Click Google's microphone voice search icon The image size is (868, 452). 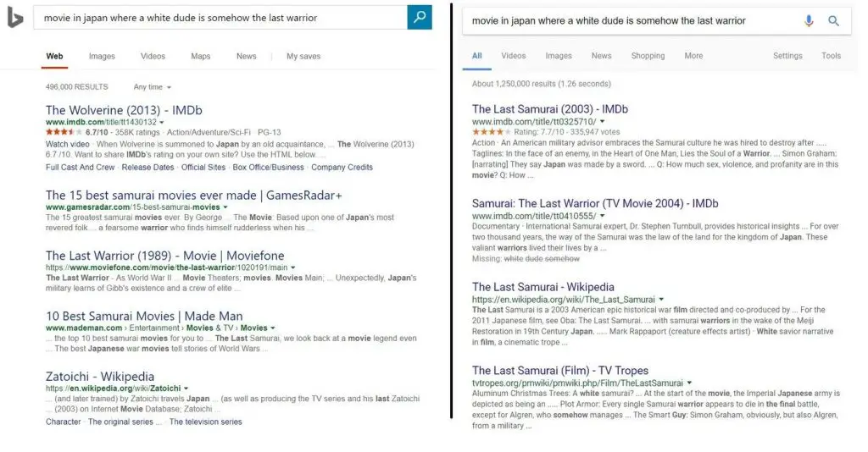tap(809, 21)
